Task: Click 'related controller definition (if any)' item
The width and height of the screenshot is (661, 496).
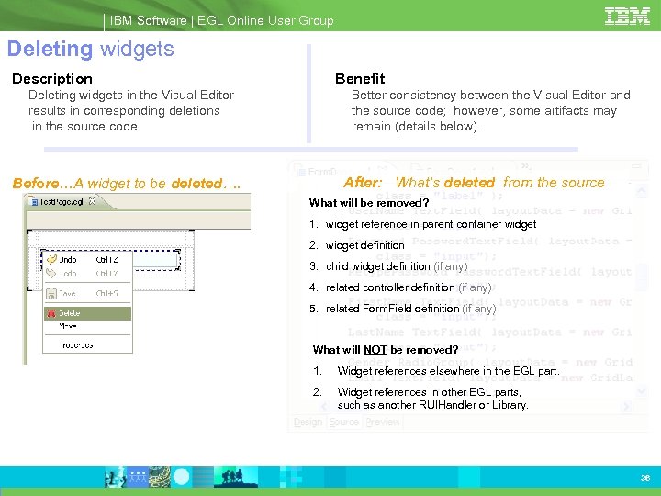Action: tap(409, 287)
